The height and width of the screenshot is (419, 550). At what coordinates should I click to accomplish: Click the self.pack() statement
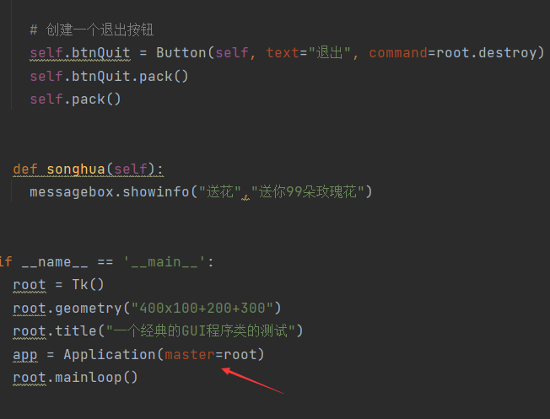click(x=75, y=99)
